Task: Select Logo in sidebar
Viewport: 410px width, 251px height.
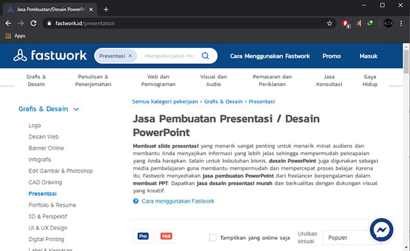Action: [35, 125]
